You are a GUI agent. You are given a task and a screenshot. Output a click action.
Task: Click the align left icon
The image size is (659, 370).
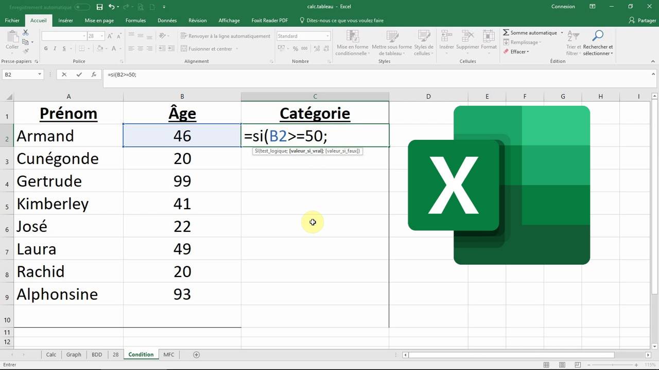tap(131, 49)
